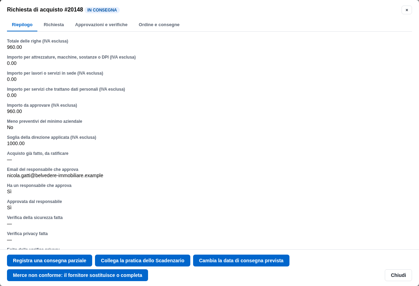Viewport: 419px width, 286px height.
Task: Click the Sì value under Approvata dal responsabile
Action: click(x=9, y=208)
